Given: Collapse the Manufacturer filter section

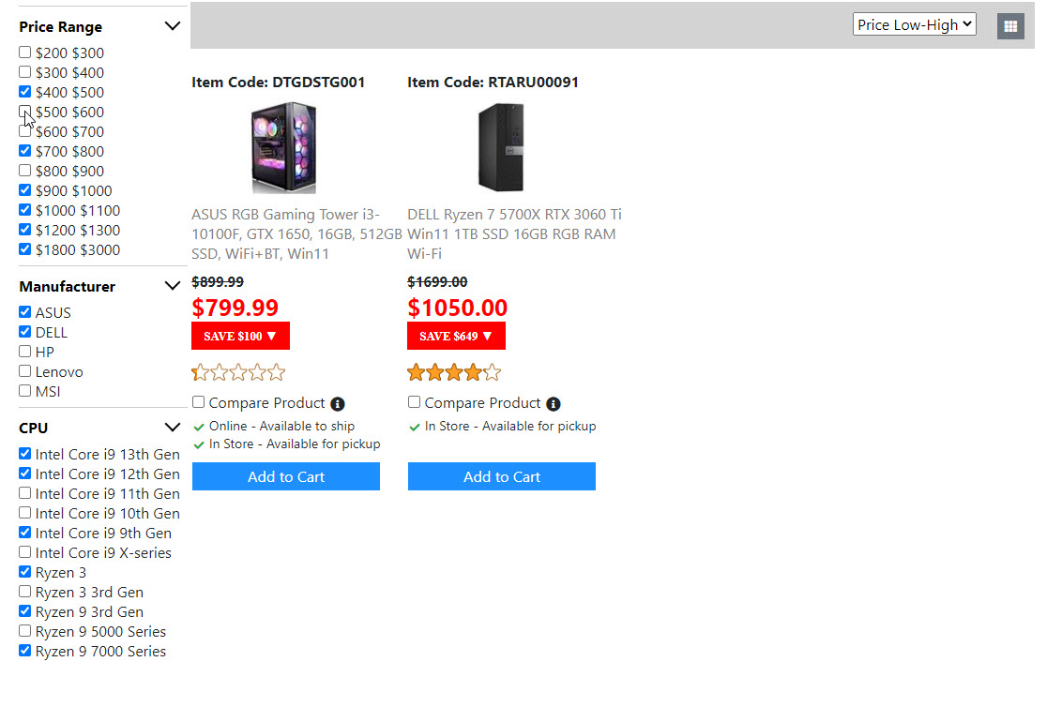Looking at the screenshot, I should 172,286.
